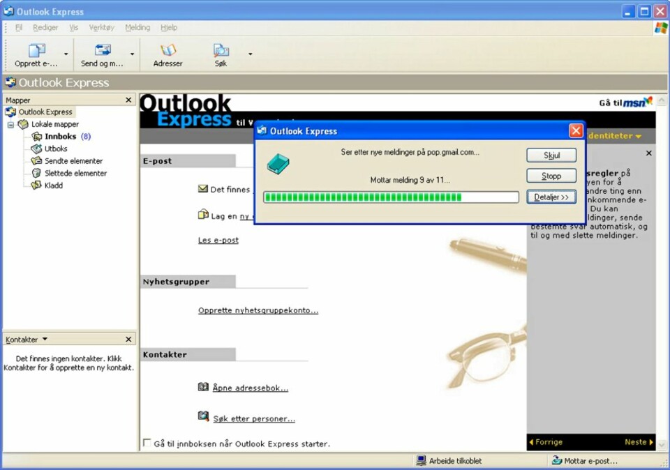This screenshot has height=470, width=670.
Task: Open the Fil menu
Action: click(x=19, y=27)
